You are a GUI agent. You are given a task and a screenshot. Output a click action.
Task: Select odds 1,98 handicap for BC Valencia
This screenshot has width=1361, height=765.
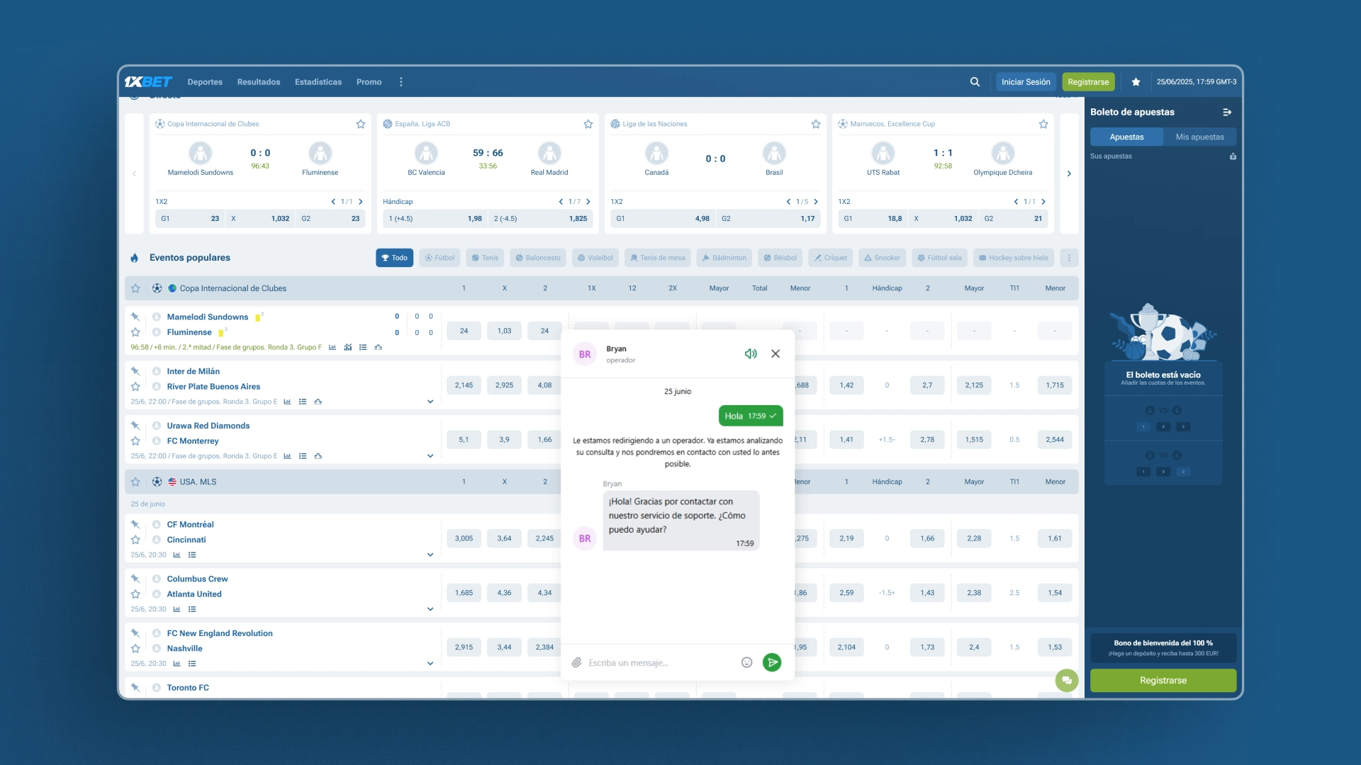tap(435, 219)
